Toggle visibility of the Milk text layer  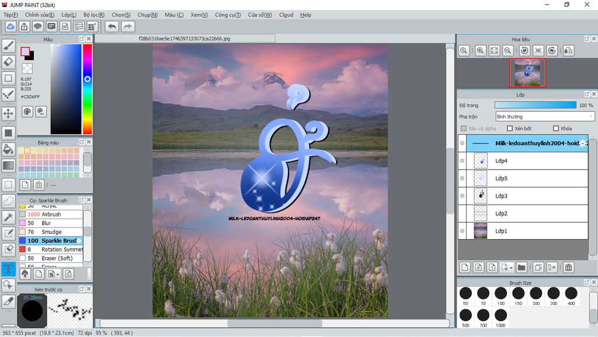(x=463, y=143)
